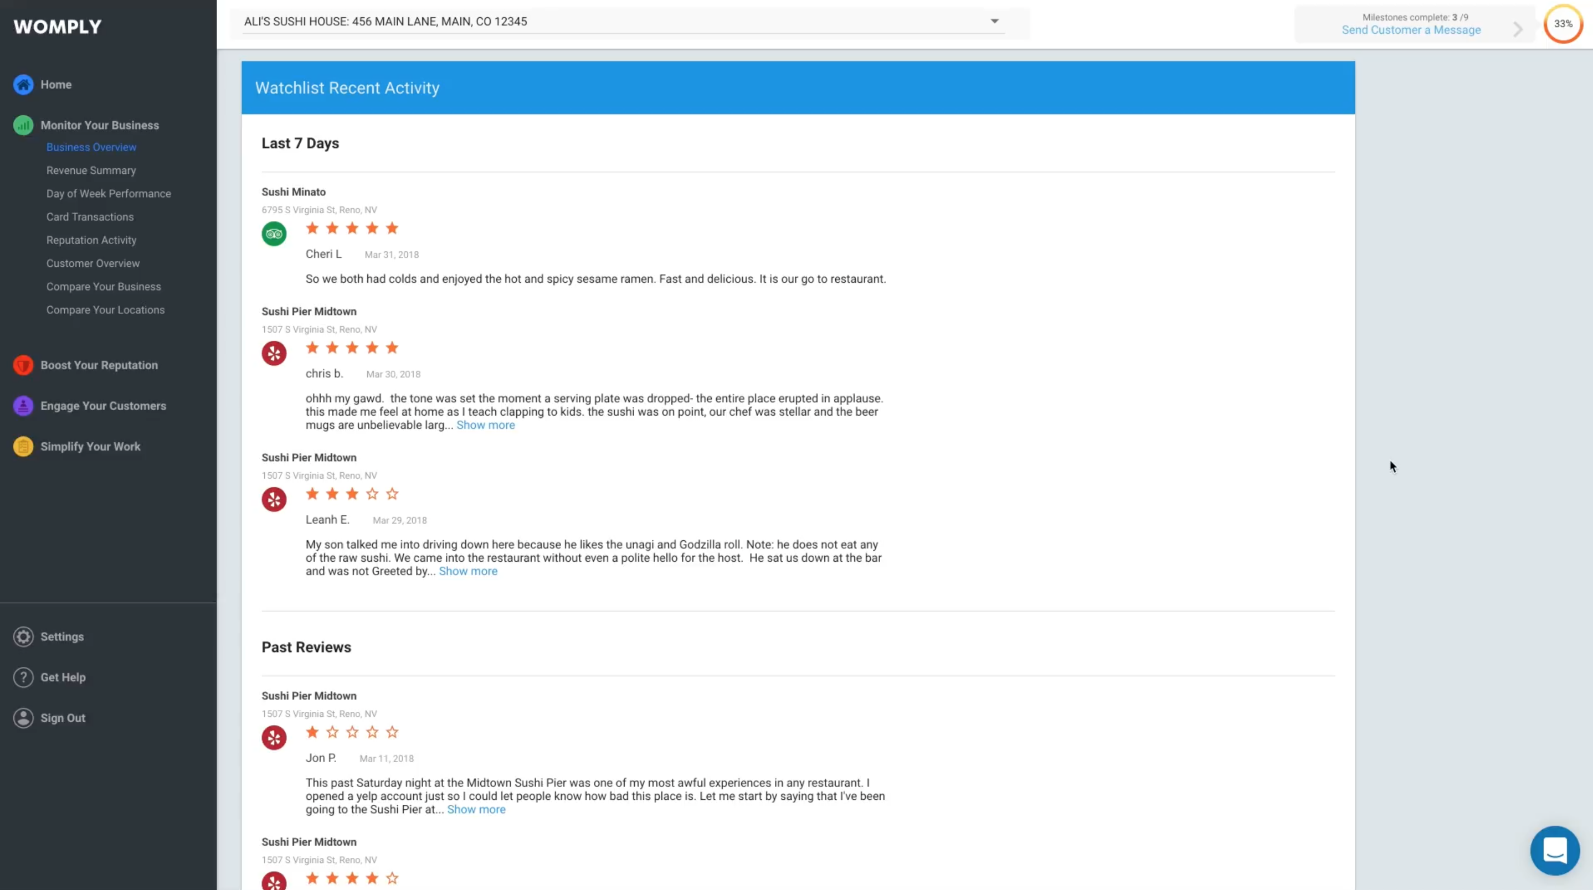Open Revenue Summary menu item
Image resolution: width=1593 pixels, height=890 pixels.
(91, 170)
